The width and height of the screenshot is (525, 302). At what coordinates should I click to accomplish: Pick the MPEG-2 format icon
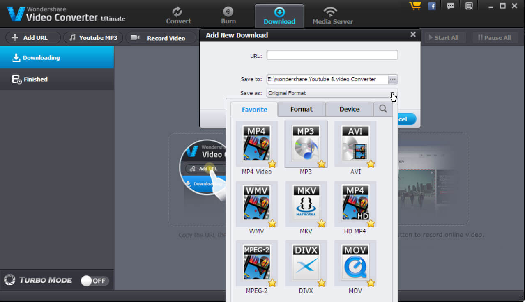(x=257, y=263)
